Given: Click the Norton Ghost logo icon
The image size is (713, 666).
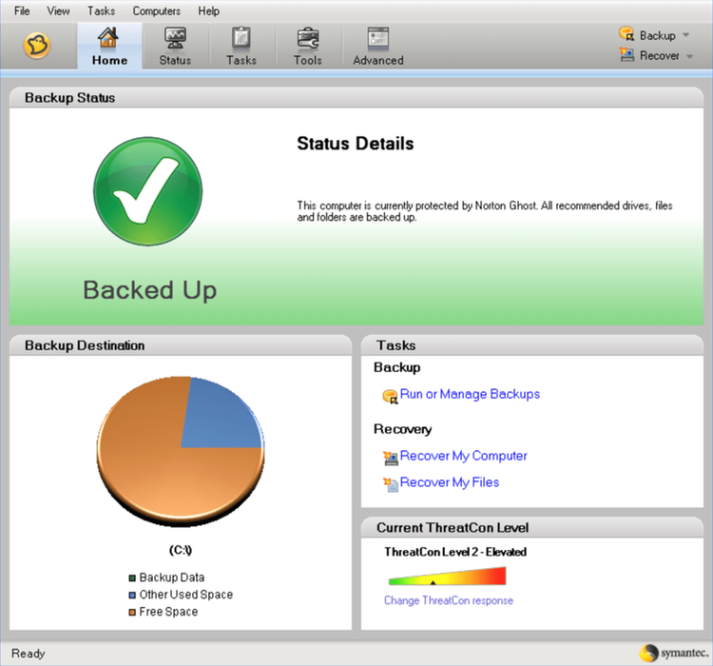Looking at the screenshot, I should pyautogui.click(x=37, y=46).
